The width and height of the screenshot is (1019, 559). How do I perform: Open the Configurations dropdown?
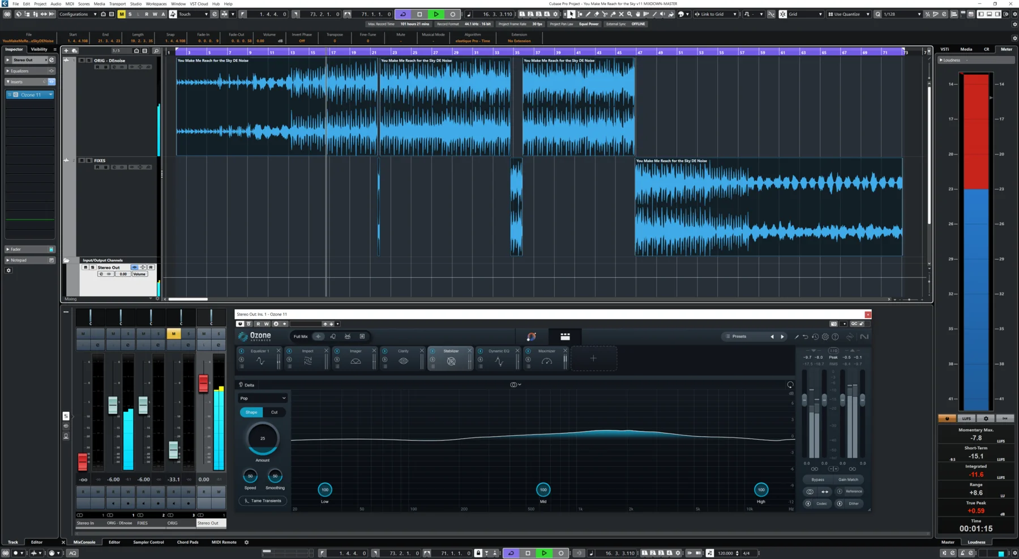click(x=78, y=14)
